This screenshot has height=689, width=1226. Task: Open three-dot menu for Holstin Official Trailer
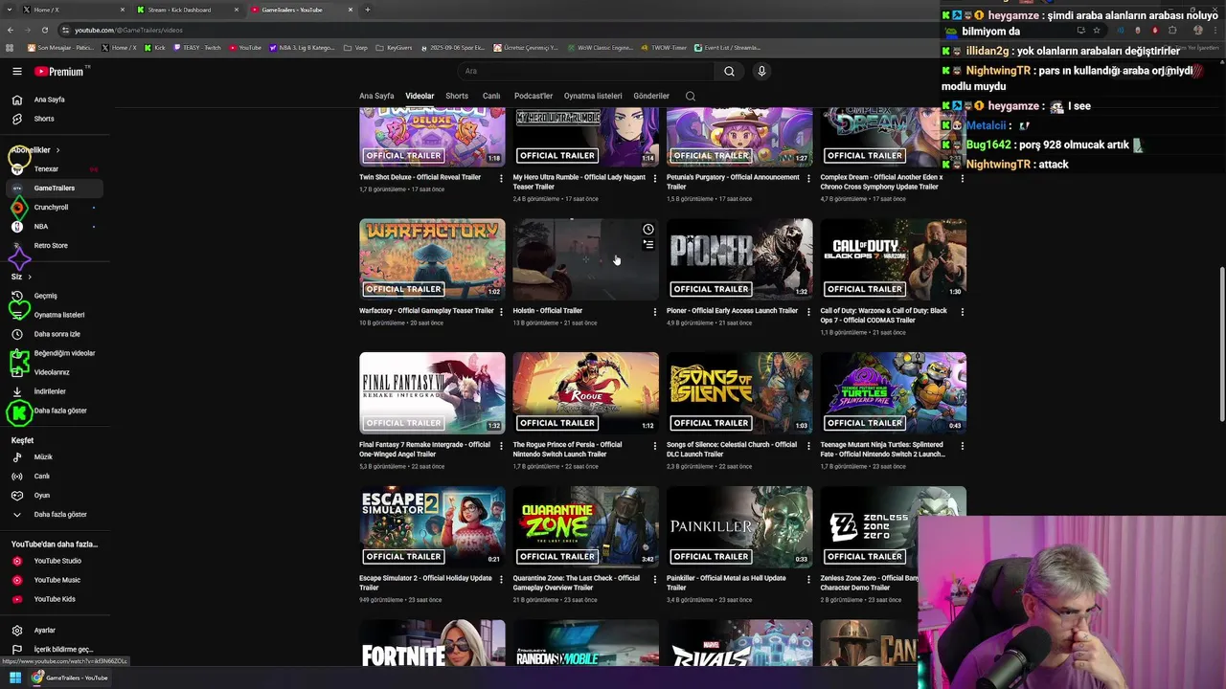(x=655, y=311)
